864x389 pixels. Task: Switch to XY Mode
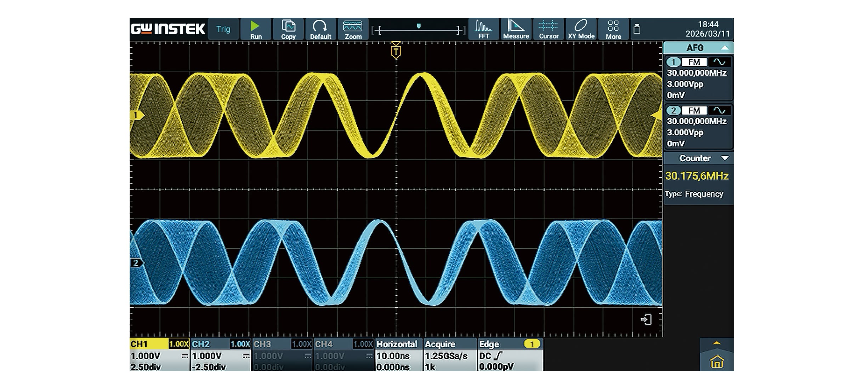pyautogui.click(x=581, y=29)
